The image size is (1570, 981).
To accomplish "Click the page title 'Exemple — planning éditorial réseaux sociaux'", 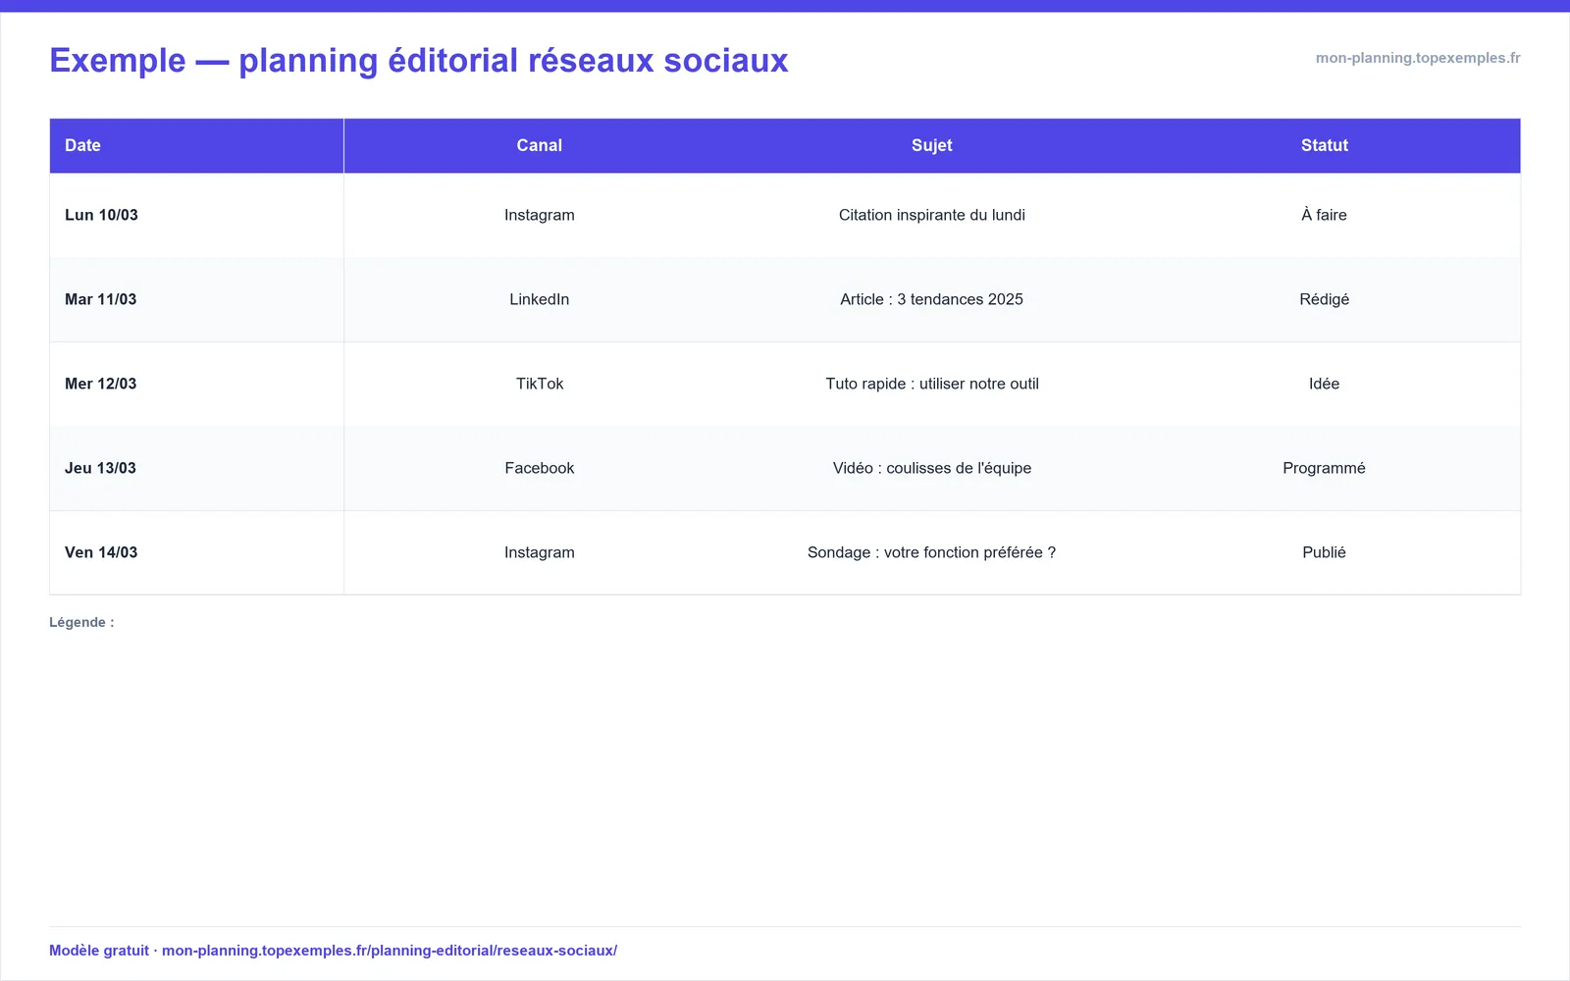I will pyautogui.click(x=419, y=61).
